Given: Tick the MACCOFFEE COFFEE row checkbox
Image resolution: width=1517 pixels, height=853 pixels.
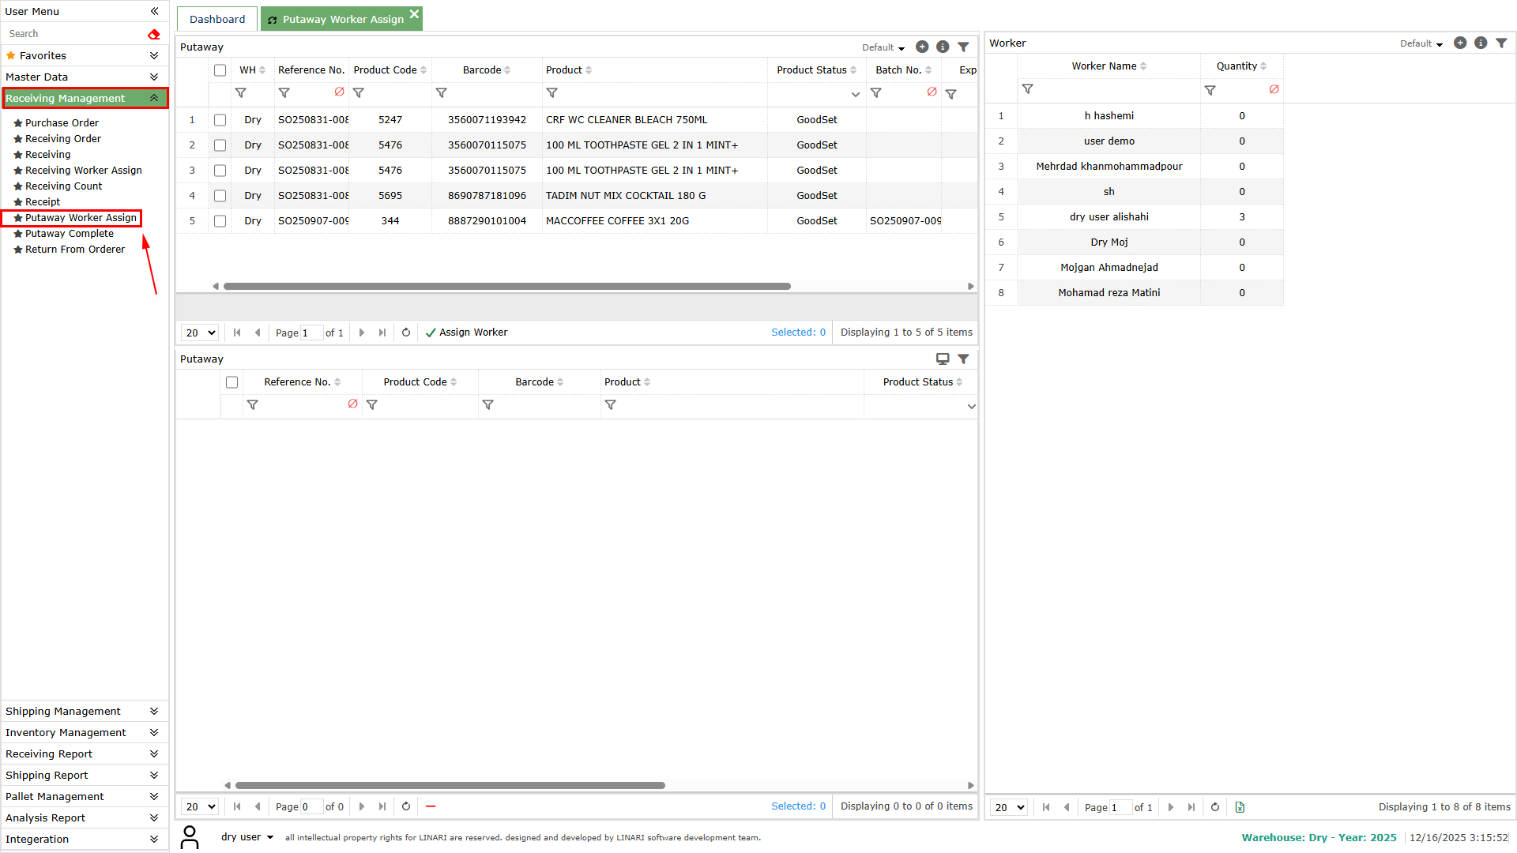Looking at the screenshot, I should pyautogui.click(x=220, y=221).
